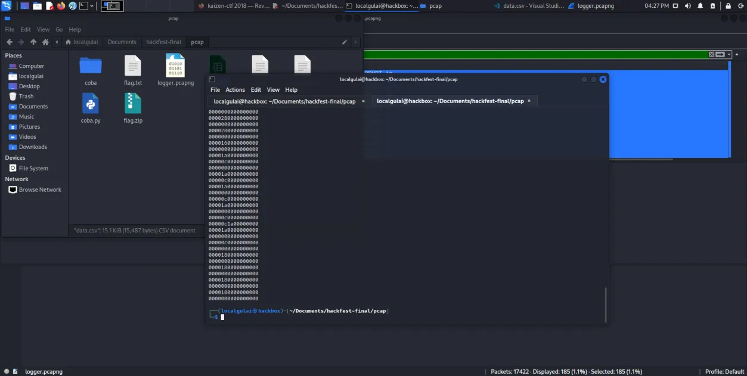This screenshot has width=747, height=376.
Task: Launch Firefox from the top panel
Action: pyautogui.click(x=61, y=6)
